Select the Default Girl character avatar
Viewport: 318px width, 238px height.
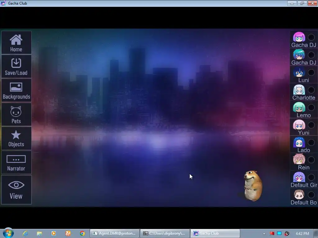[299, 177]
